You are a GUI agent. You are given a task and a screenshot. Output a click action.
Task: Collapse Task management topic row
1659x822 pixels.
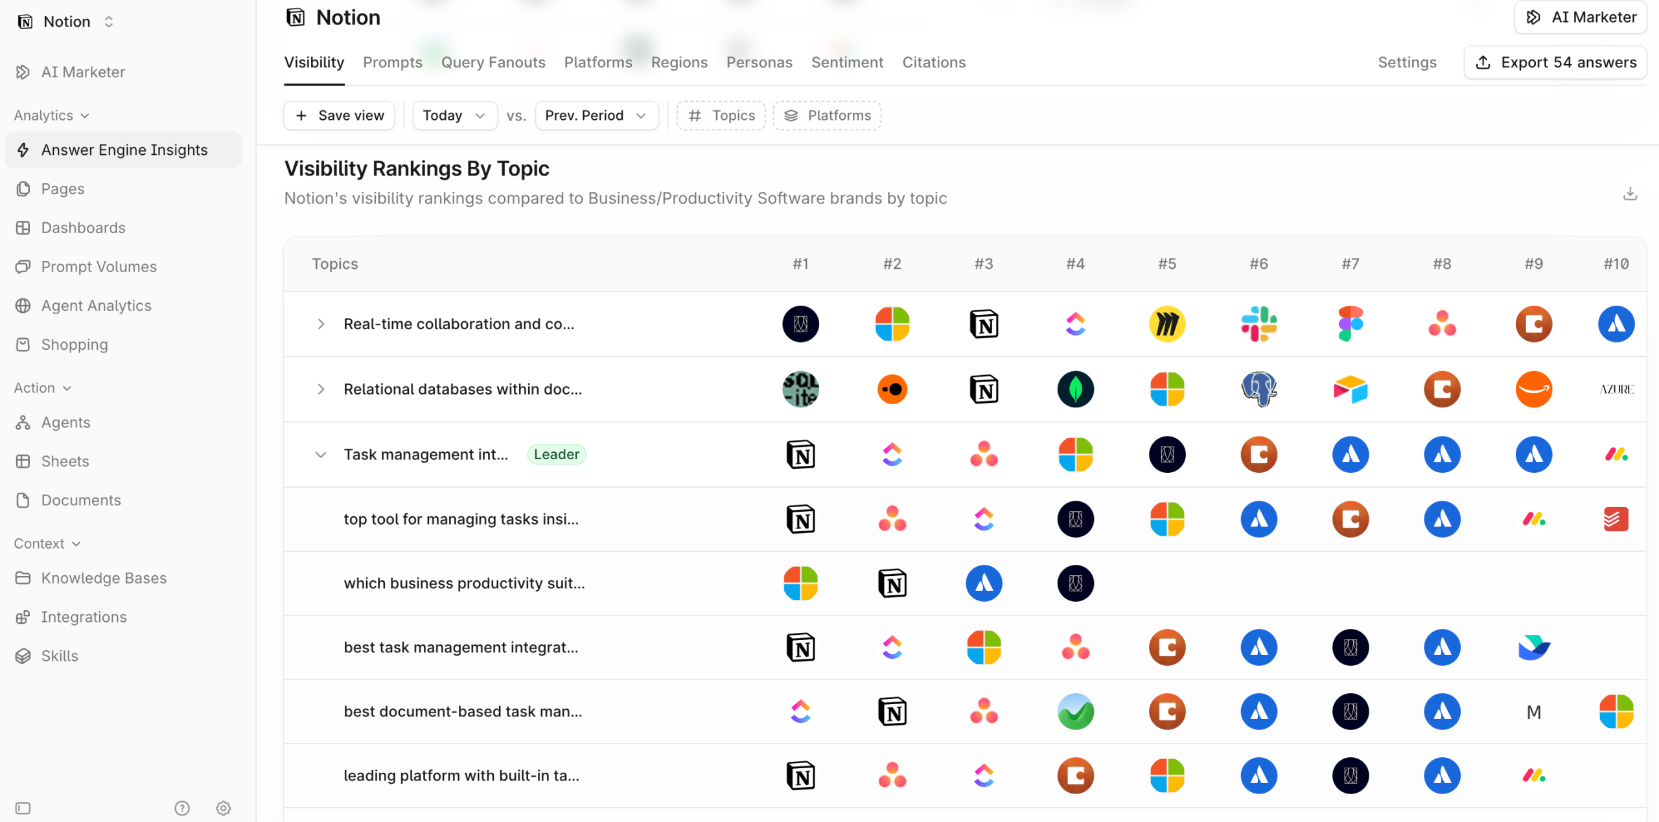pos(321,455)
